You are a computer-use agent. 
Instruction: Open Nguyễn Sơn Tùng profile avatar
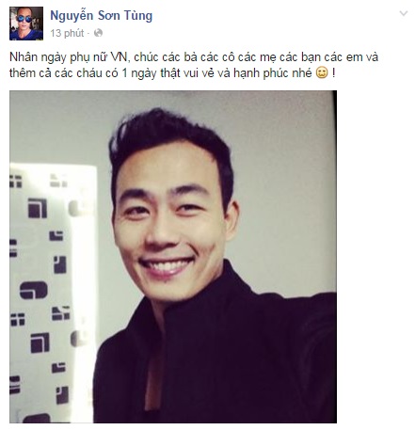click(26, 24)
